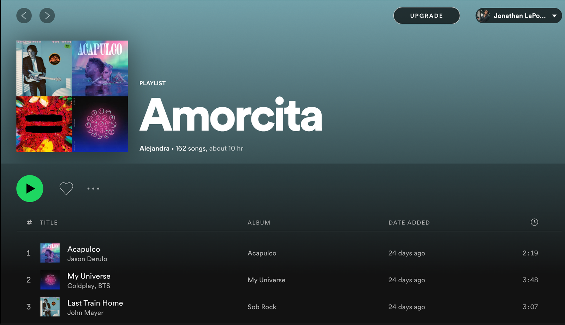Click the UPGRADE button

point(427,16)
